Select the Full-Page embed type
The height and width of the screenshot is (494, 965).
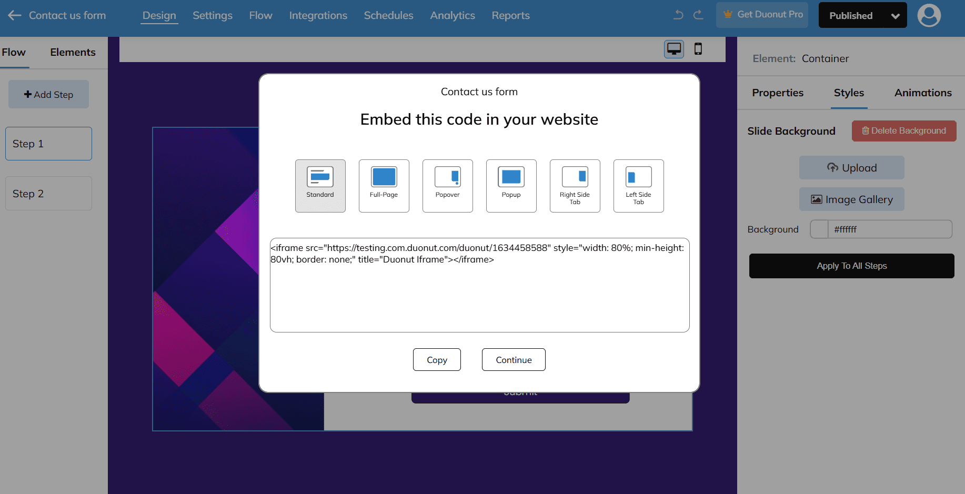point(384,186)
